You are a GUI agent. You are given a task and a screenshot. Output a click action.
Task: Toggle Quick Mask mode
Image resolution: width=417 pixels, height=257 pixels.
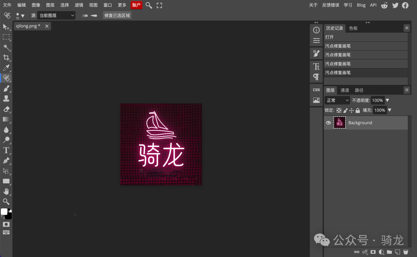coord(6,224)
